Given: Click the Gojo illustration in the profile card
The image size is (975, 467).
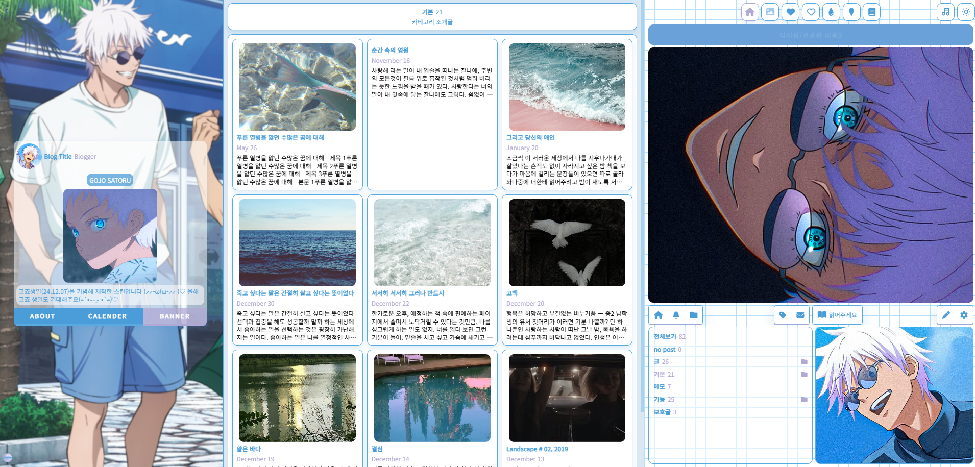Looking at the screenshot, I should pyautogui.click(x=110, y=235).
